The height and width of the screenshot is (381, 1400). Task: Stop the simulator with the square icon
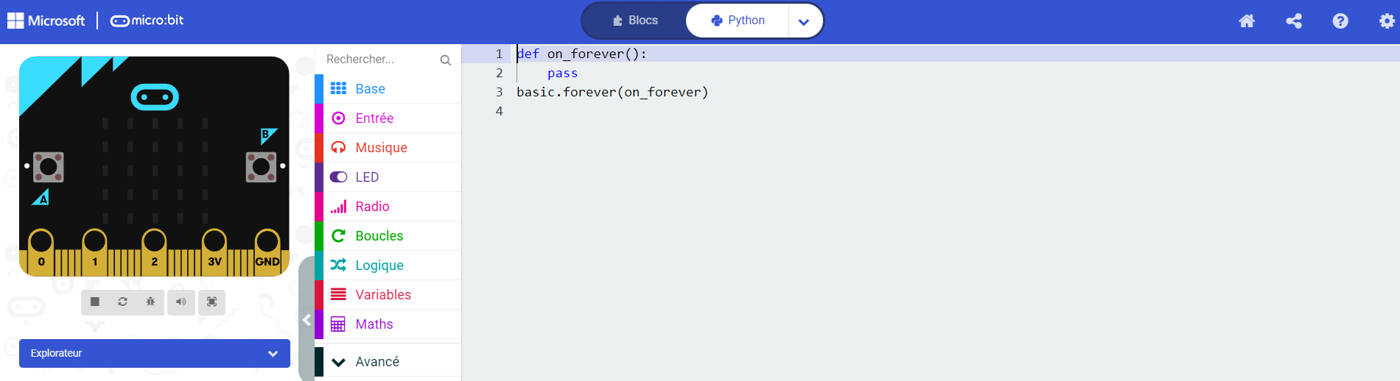95,302
